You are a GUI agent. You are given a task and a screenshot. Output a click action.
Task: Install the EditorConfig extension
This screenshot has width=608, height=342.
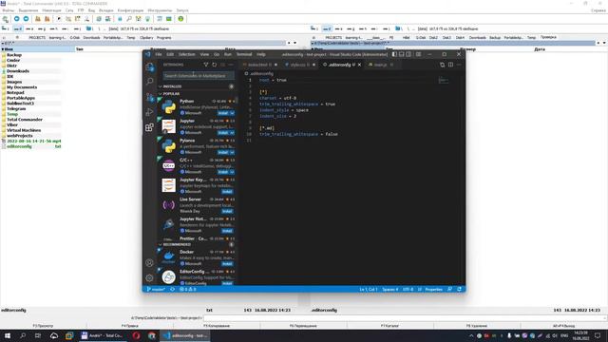(x=227, y=283)
